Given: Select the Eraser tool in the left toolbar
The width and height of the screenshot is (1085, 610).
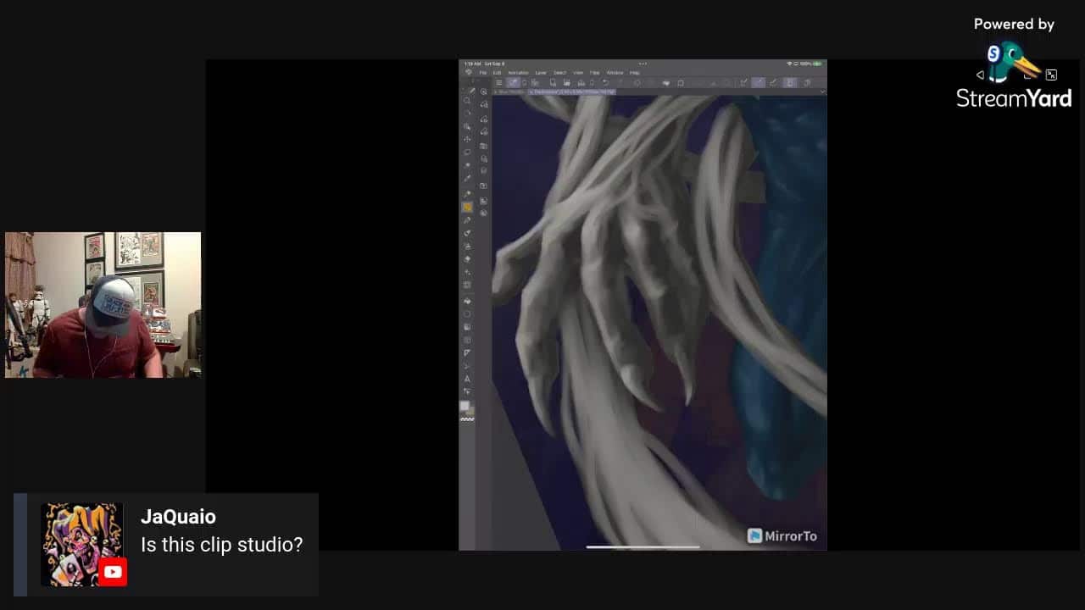Looking at the screenshot, I should [x=467, y=259].
